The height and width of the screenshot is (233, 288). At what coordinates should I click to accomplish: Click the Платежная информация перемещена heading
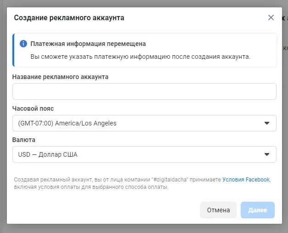coord(88,44)
